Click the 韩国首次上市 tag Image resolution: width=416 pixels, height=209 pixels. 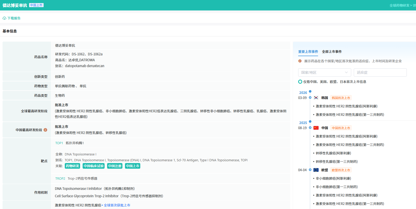click(x=341, y=98)
